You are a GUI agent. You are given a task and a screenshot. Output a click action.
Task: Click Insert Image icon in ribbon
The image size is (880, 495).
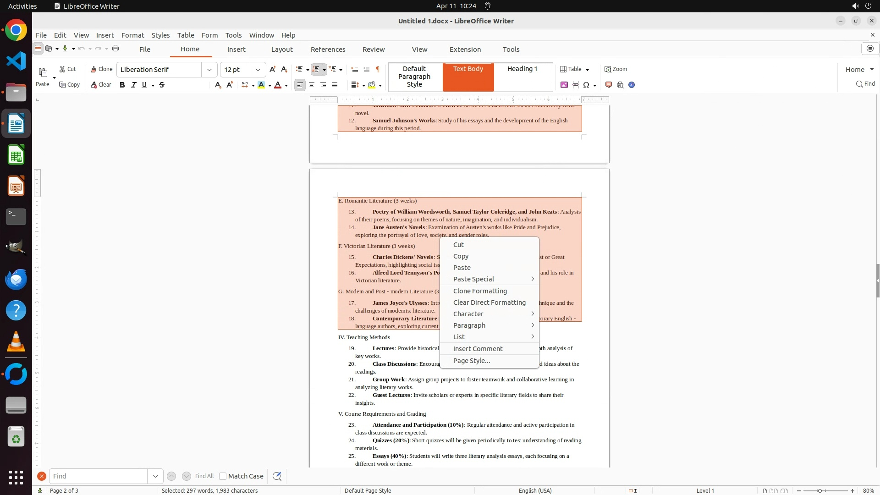pos(564,85)
